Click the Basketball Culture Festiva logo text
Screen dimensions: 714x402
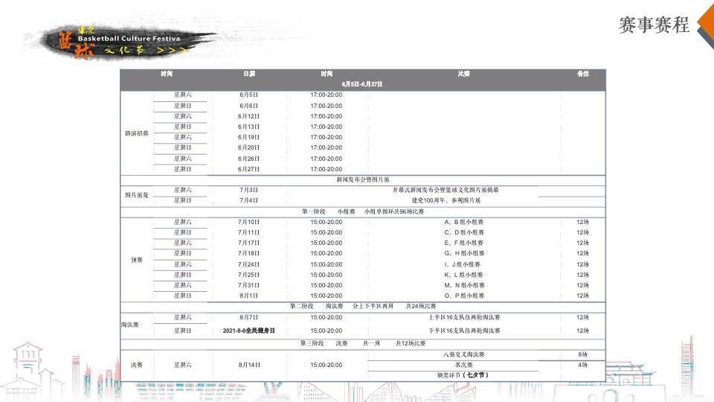(x=129, y=39)
